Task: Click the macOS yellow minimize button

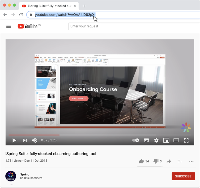Action: pyautogui.click(x=9, y=5)
